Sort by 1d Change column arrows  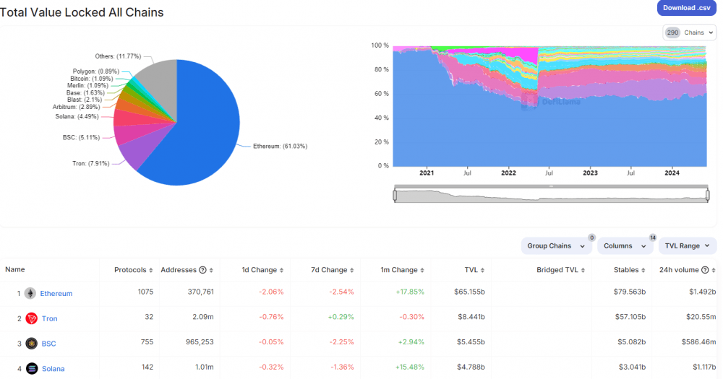click(x=281, y=270)
